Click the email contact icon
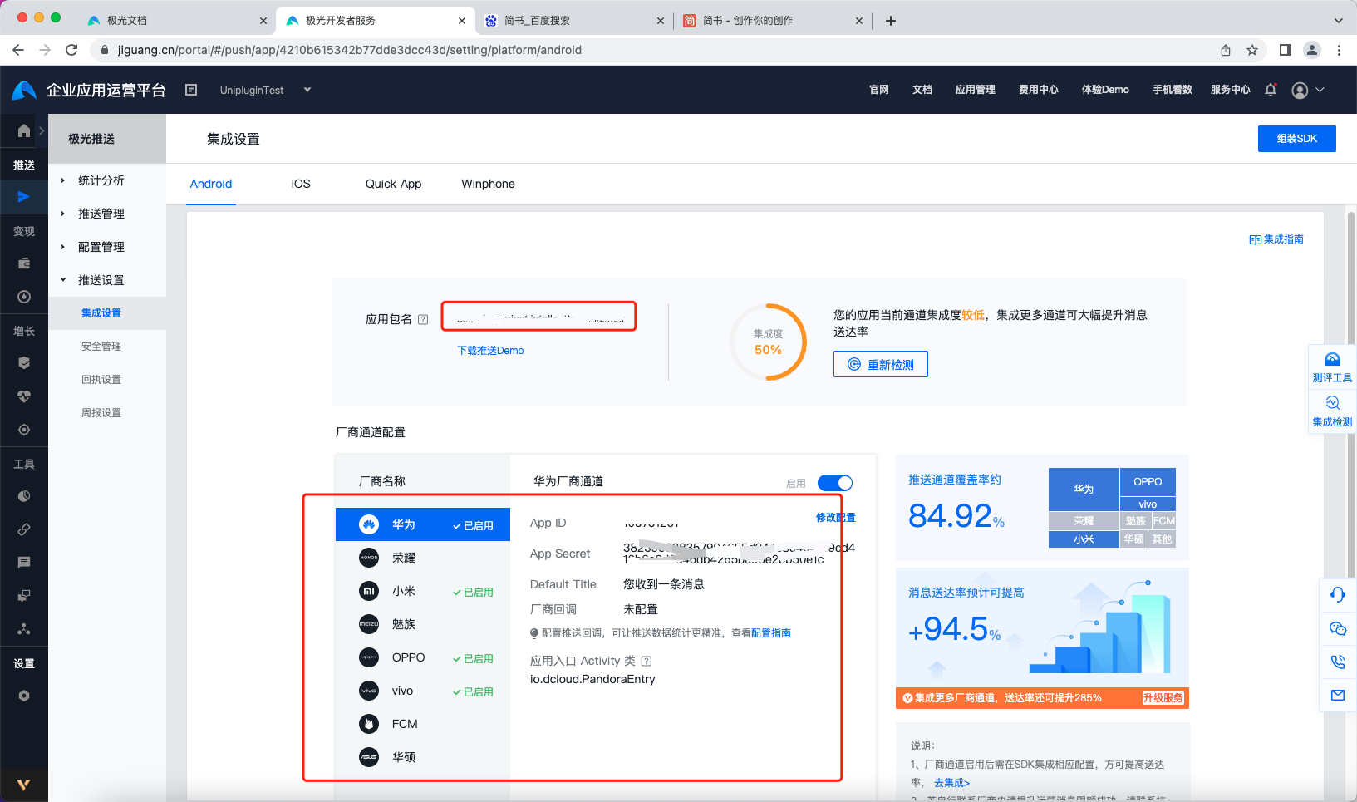This screenshot has height=802, width=1357. (x=1338, y=695)
